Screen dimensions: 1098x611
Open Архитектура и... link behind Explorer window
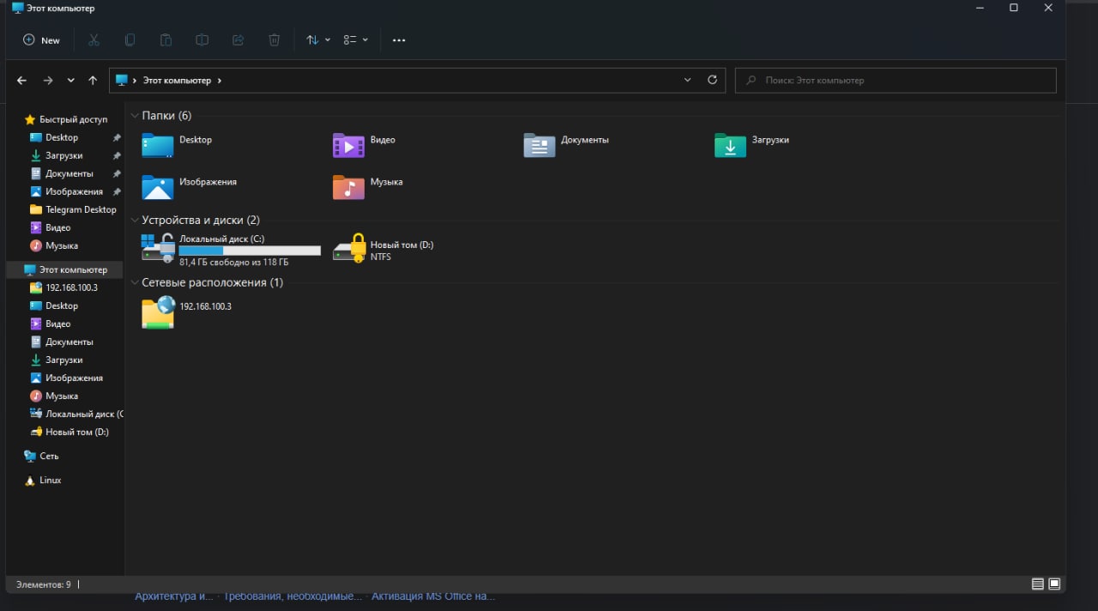(x=174, y=596)
